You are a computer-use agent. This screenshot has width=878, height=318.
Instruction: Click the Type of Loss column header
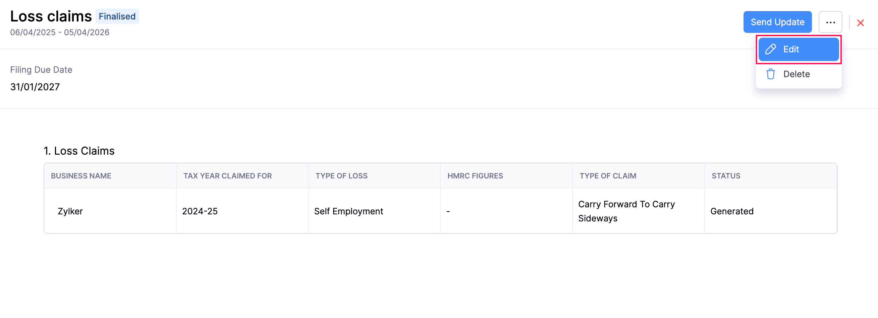(341, 176)
